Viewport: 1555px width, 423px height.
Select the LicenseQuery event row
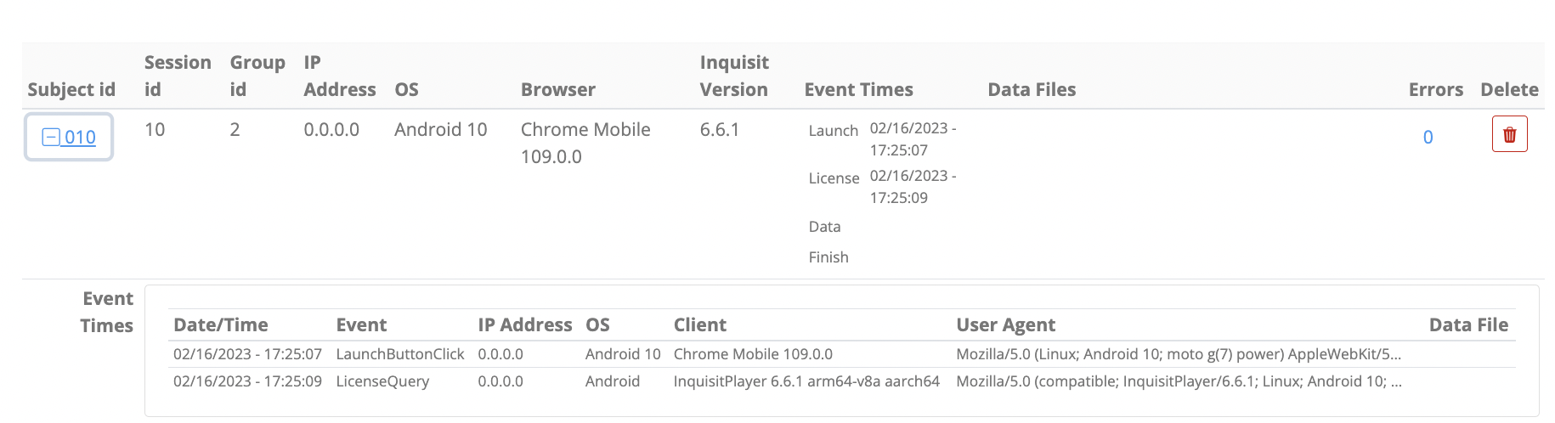841,381
